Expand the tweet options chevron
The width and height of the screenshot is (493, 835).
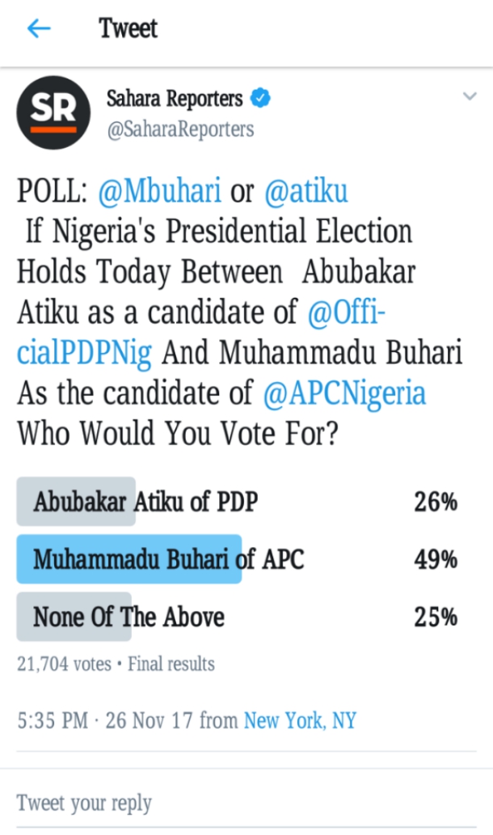[x=469, y=98]
